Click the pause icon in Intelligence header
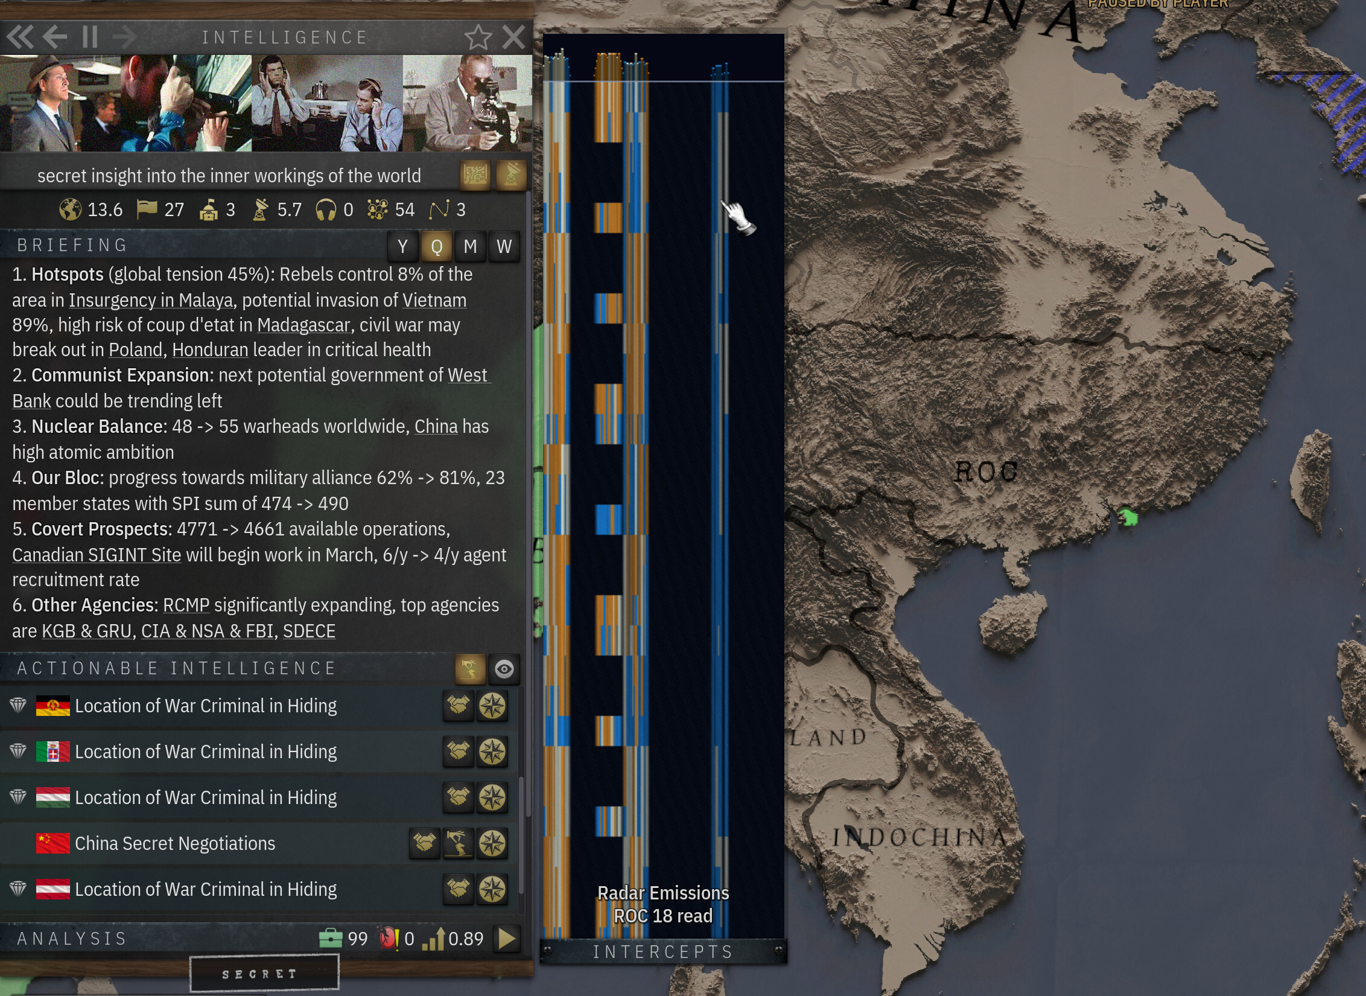This screenshot has height=996, width=1366. [x=90, y=37]
